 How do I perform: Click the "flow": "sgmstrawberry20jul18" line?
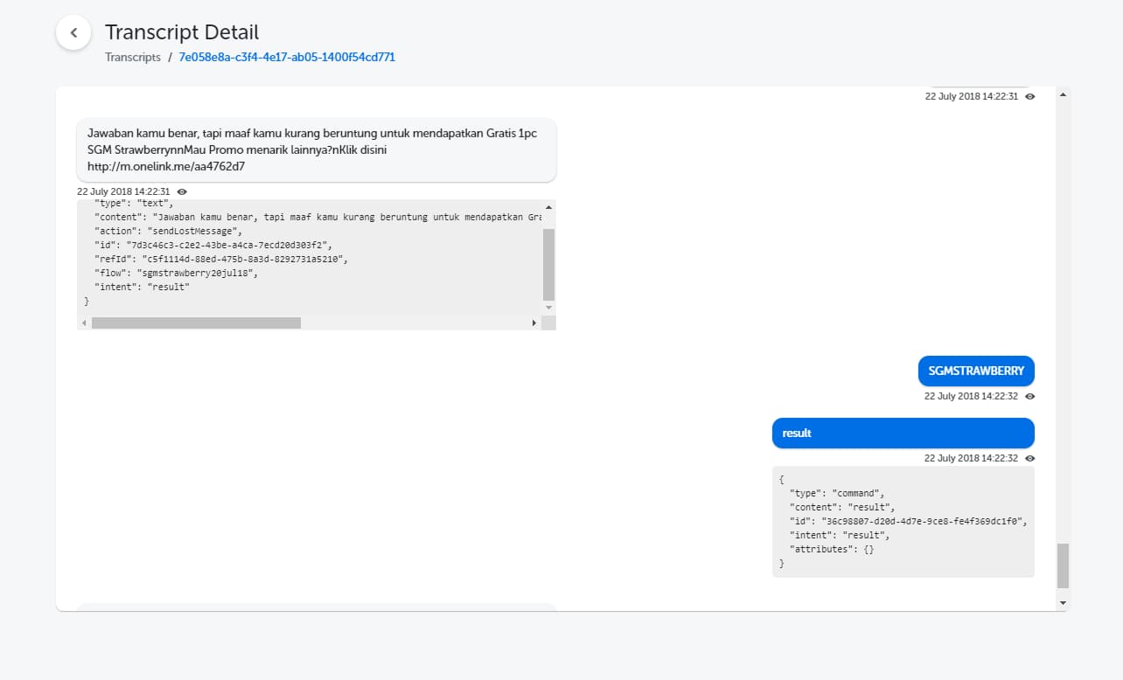(177, 273)
